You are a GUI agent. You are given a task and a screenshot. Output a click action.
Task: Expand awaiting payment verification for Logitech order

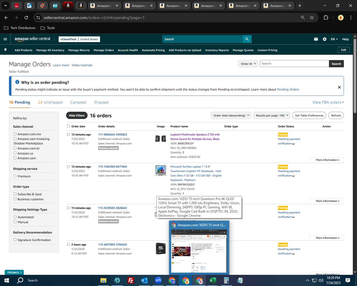[x=293, y=144]
